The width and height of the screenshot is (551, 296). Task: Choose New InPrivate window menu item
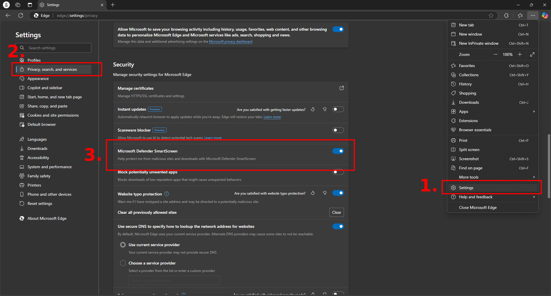click(493, 43)
